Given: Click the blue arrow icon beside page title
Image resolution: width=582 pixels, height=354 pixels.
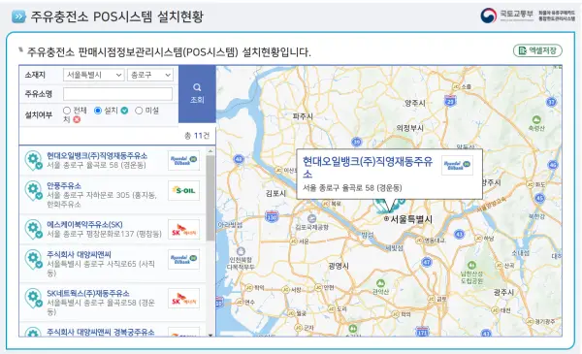Looking at the screenshot, I should coord(18,16).
